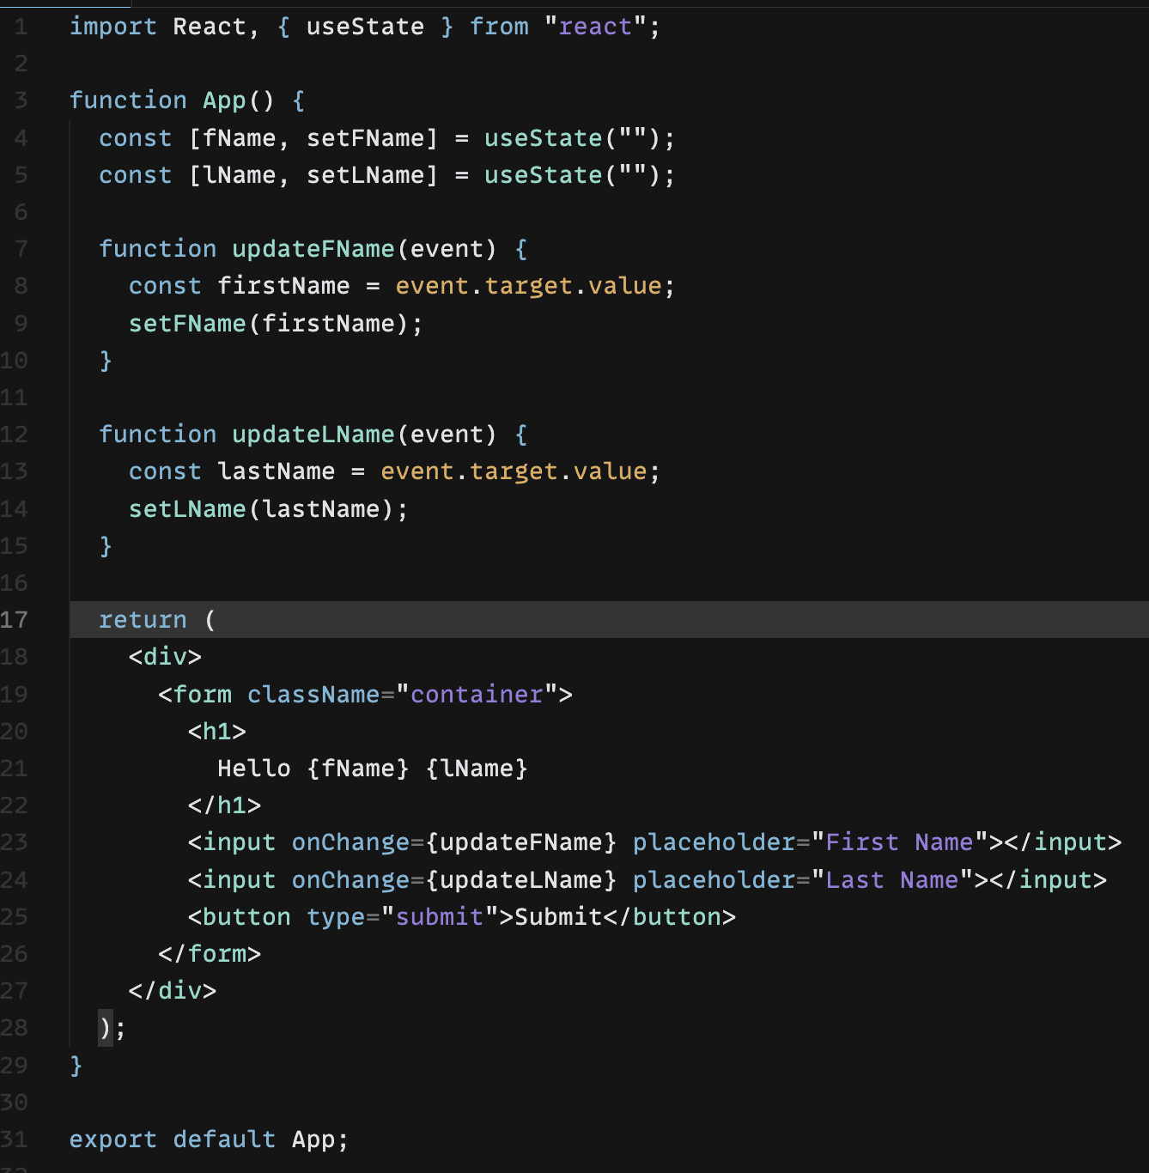Click "{lName}" on line 21
The image size is (1149, 1173).
click(x=477, y=769)
